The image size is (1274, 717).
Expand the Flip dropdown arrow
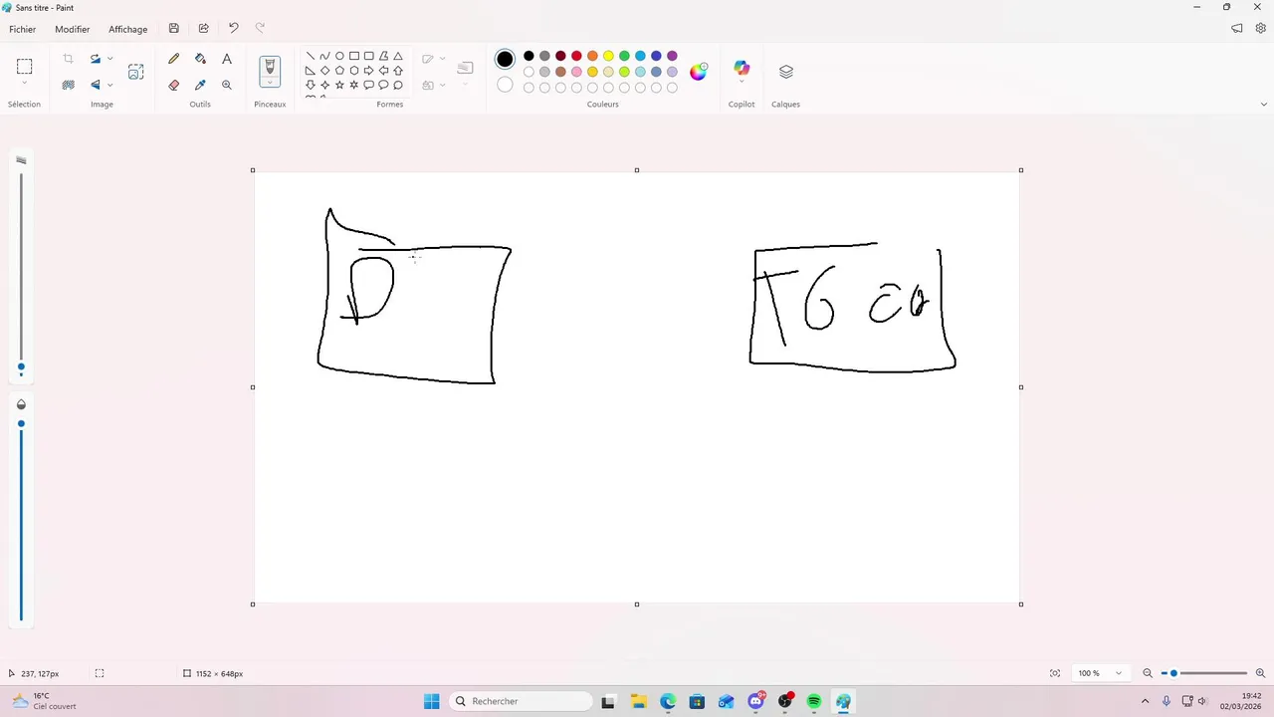[109, 85]
